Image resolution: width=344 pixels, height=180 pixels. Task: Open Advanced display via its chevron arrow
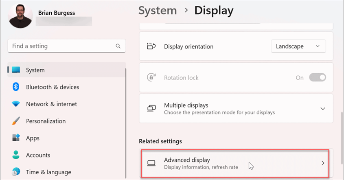323,163
